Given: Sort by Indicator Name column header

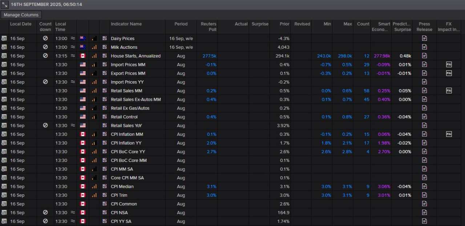Looking at the screenshot, I should (x=126, y=24).
